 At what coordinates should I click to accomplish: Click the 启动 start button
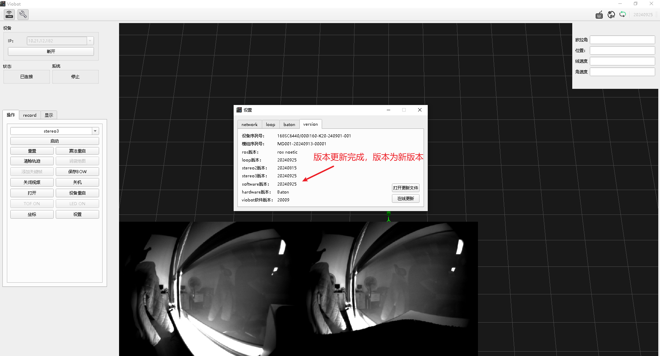55,141
